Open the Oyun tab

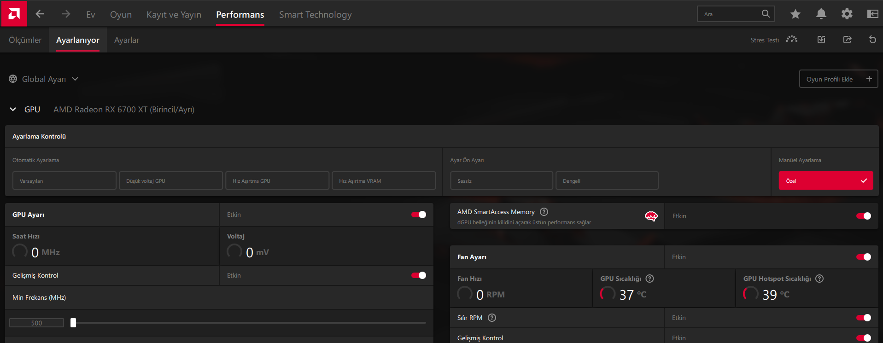[121, 15]
